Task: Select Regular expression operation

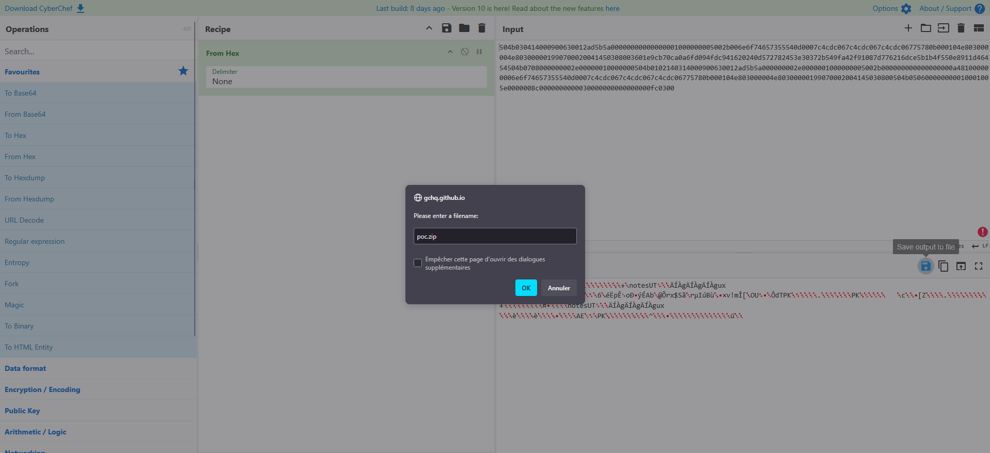Action: [x=97, y=241]
